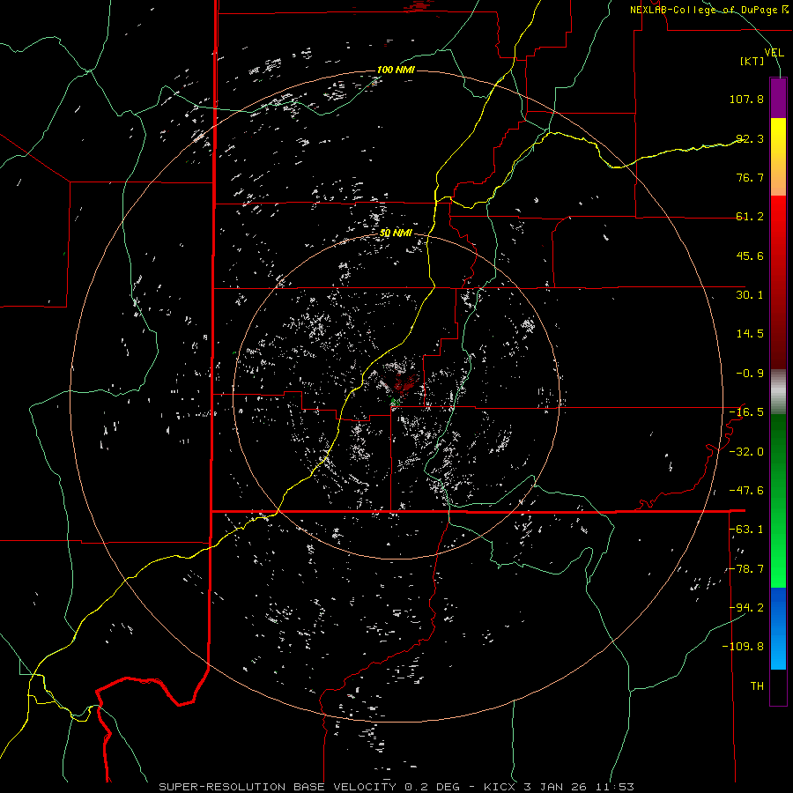Select the -109.8 scale value
This screenshot has width=793, height=793.
(x=743, y=647)
